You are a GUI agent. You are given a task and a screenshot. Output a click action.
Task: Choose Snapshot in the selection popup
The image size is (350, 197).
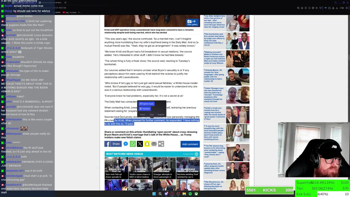point(161,115)
